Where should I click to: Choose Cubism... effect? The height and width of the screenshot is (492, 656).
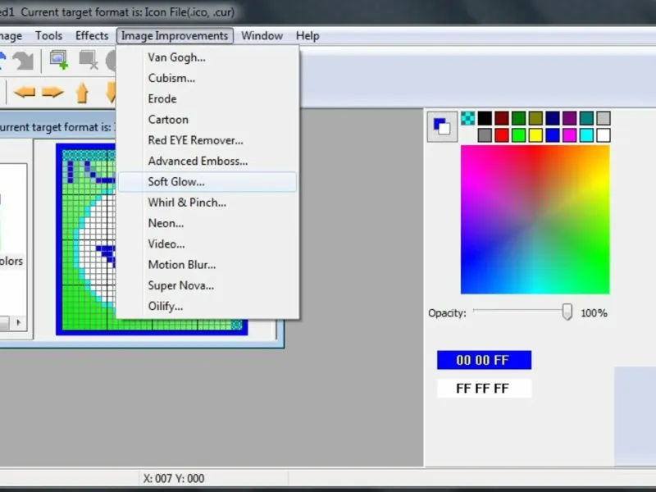(x=207, y=78)
